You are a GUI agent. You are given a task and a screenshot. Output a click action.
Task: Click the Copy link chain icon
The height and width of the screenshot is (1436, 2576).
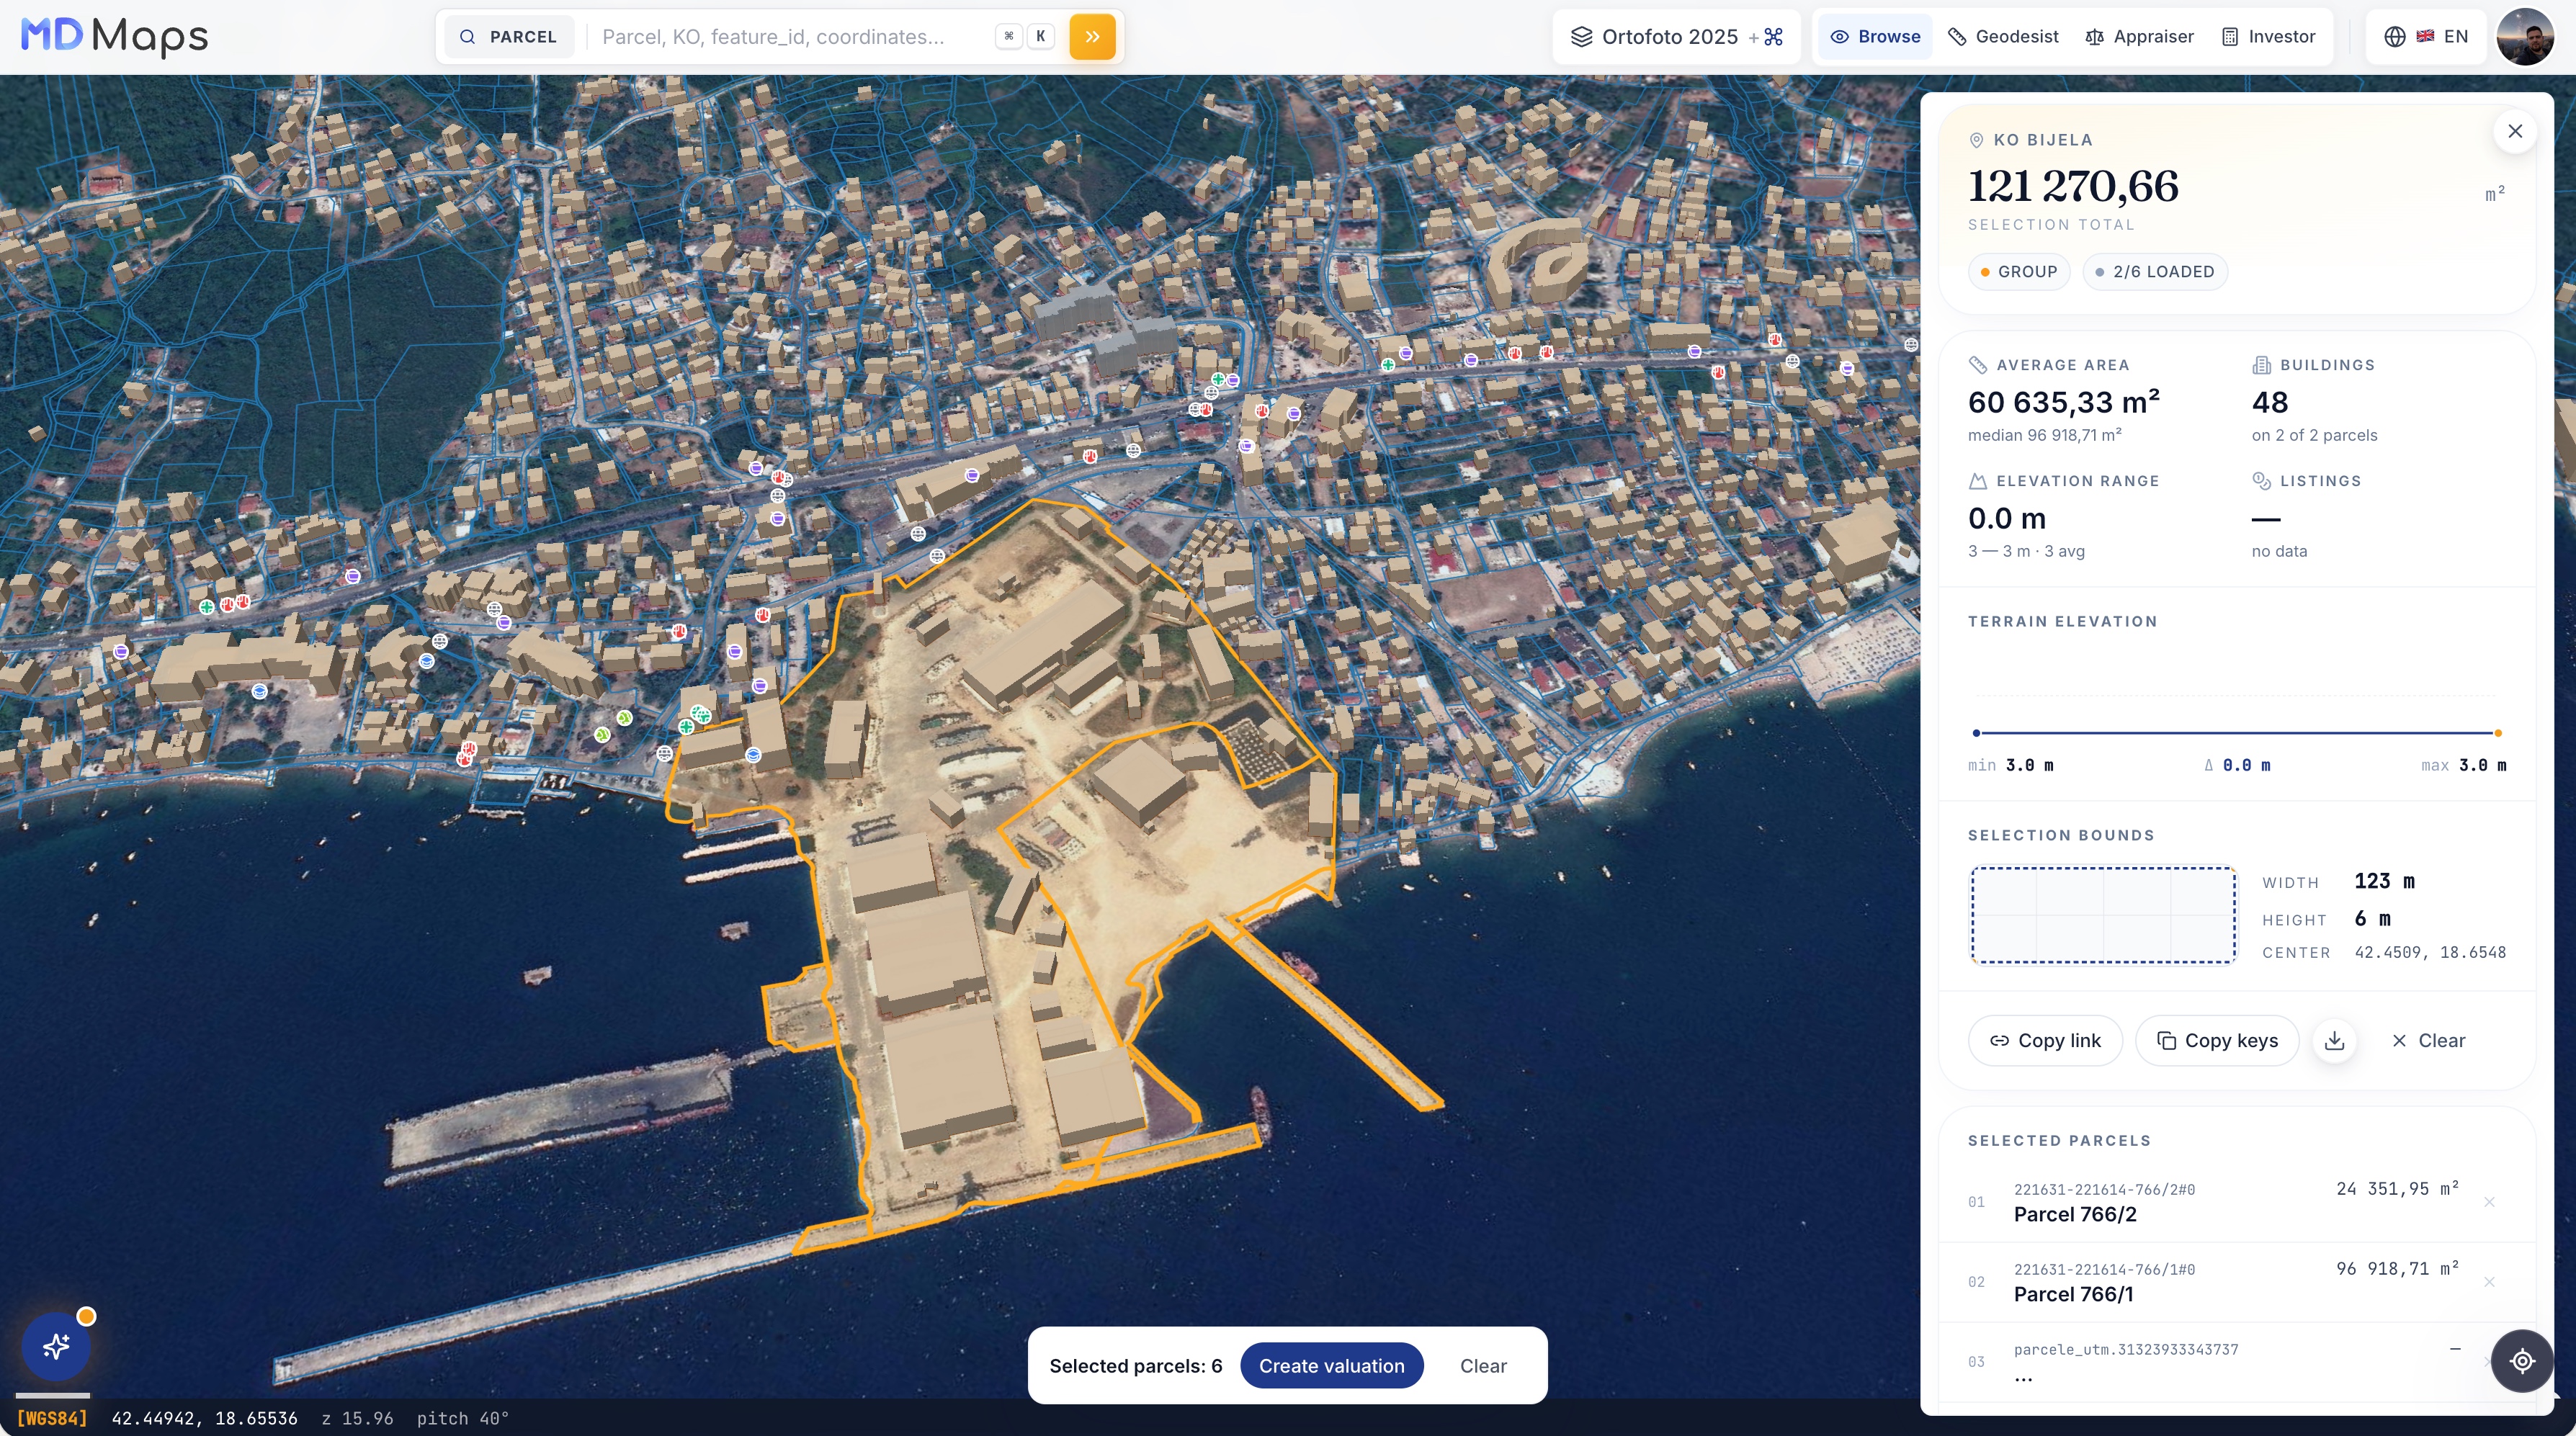(x=1999, y=1041)
